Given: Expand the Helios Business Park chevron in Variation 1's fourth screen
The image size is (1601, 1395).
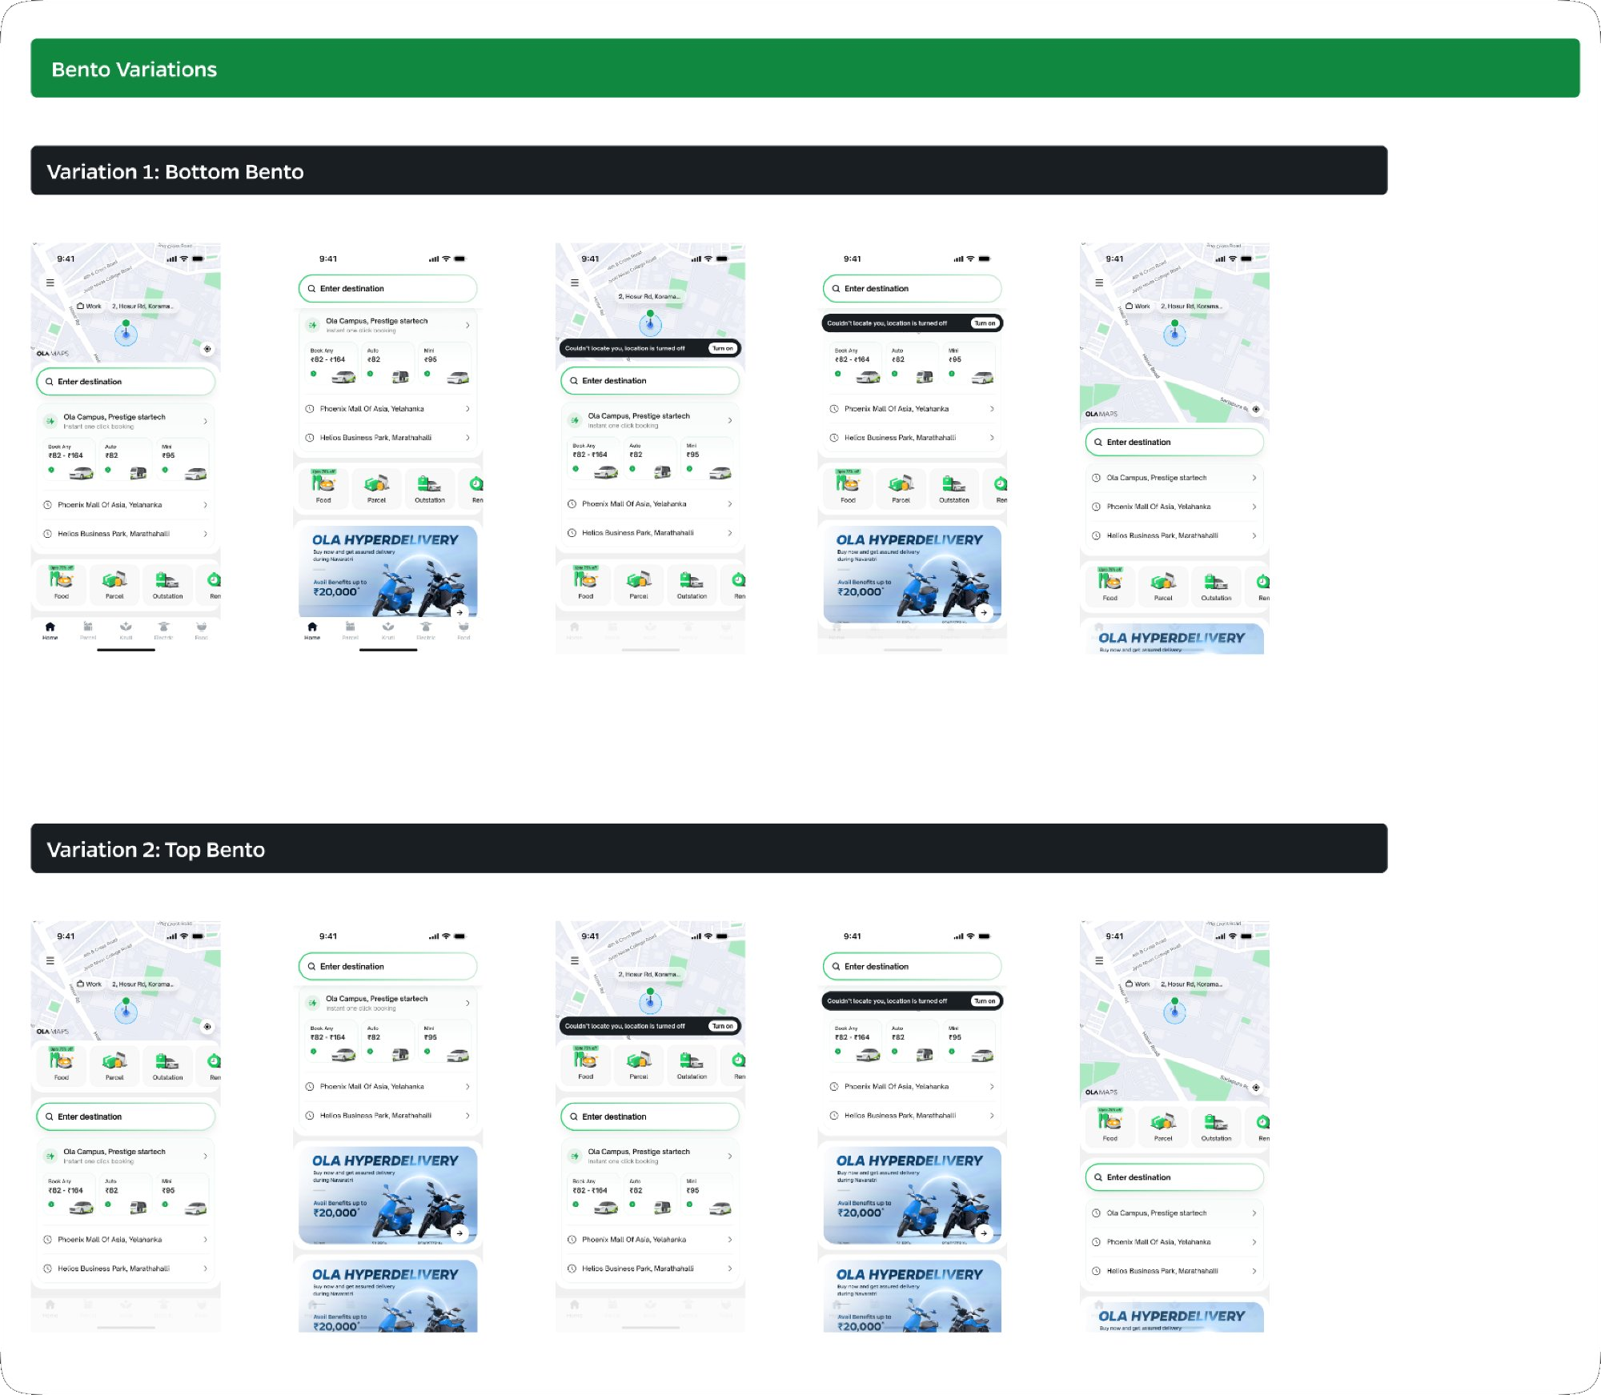Looking at the screenshot, I should tap(992, 438).
